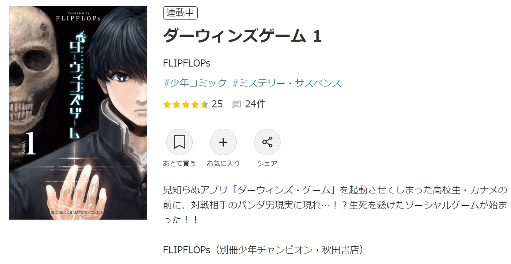
Task: Click the yellow star rating
Action: [x=186, y=104]
